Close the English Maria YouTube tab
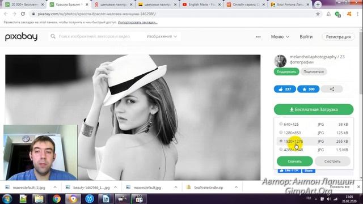This screenshot has height=204, width=363. click(220, 5)
